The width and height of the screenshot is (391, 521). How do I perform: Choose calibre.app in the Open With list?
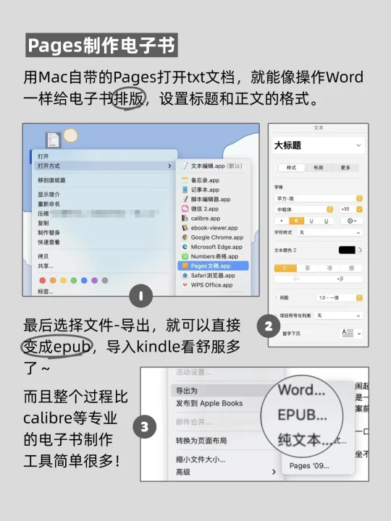tap(213, 219)
